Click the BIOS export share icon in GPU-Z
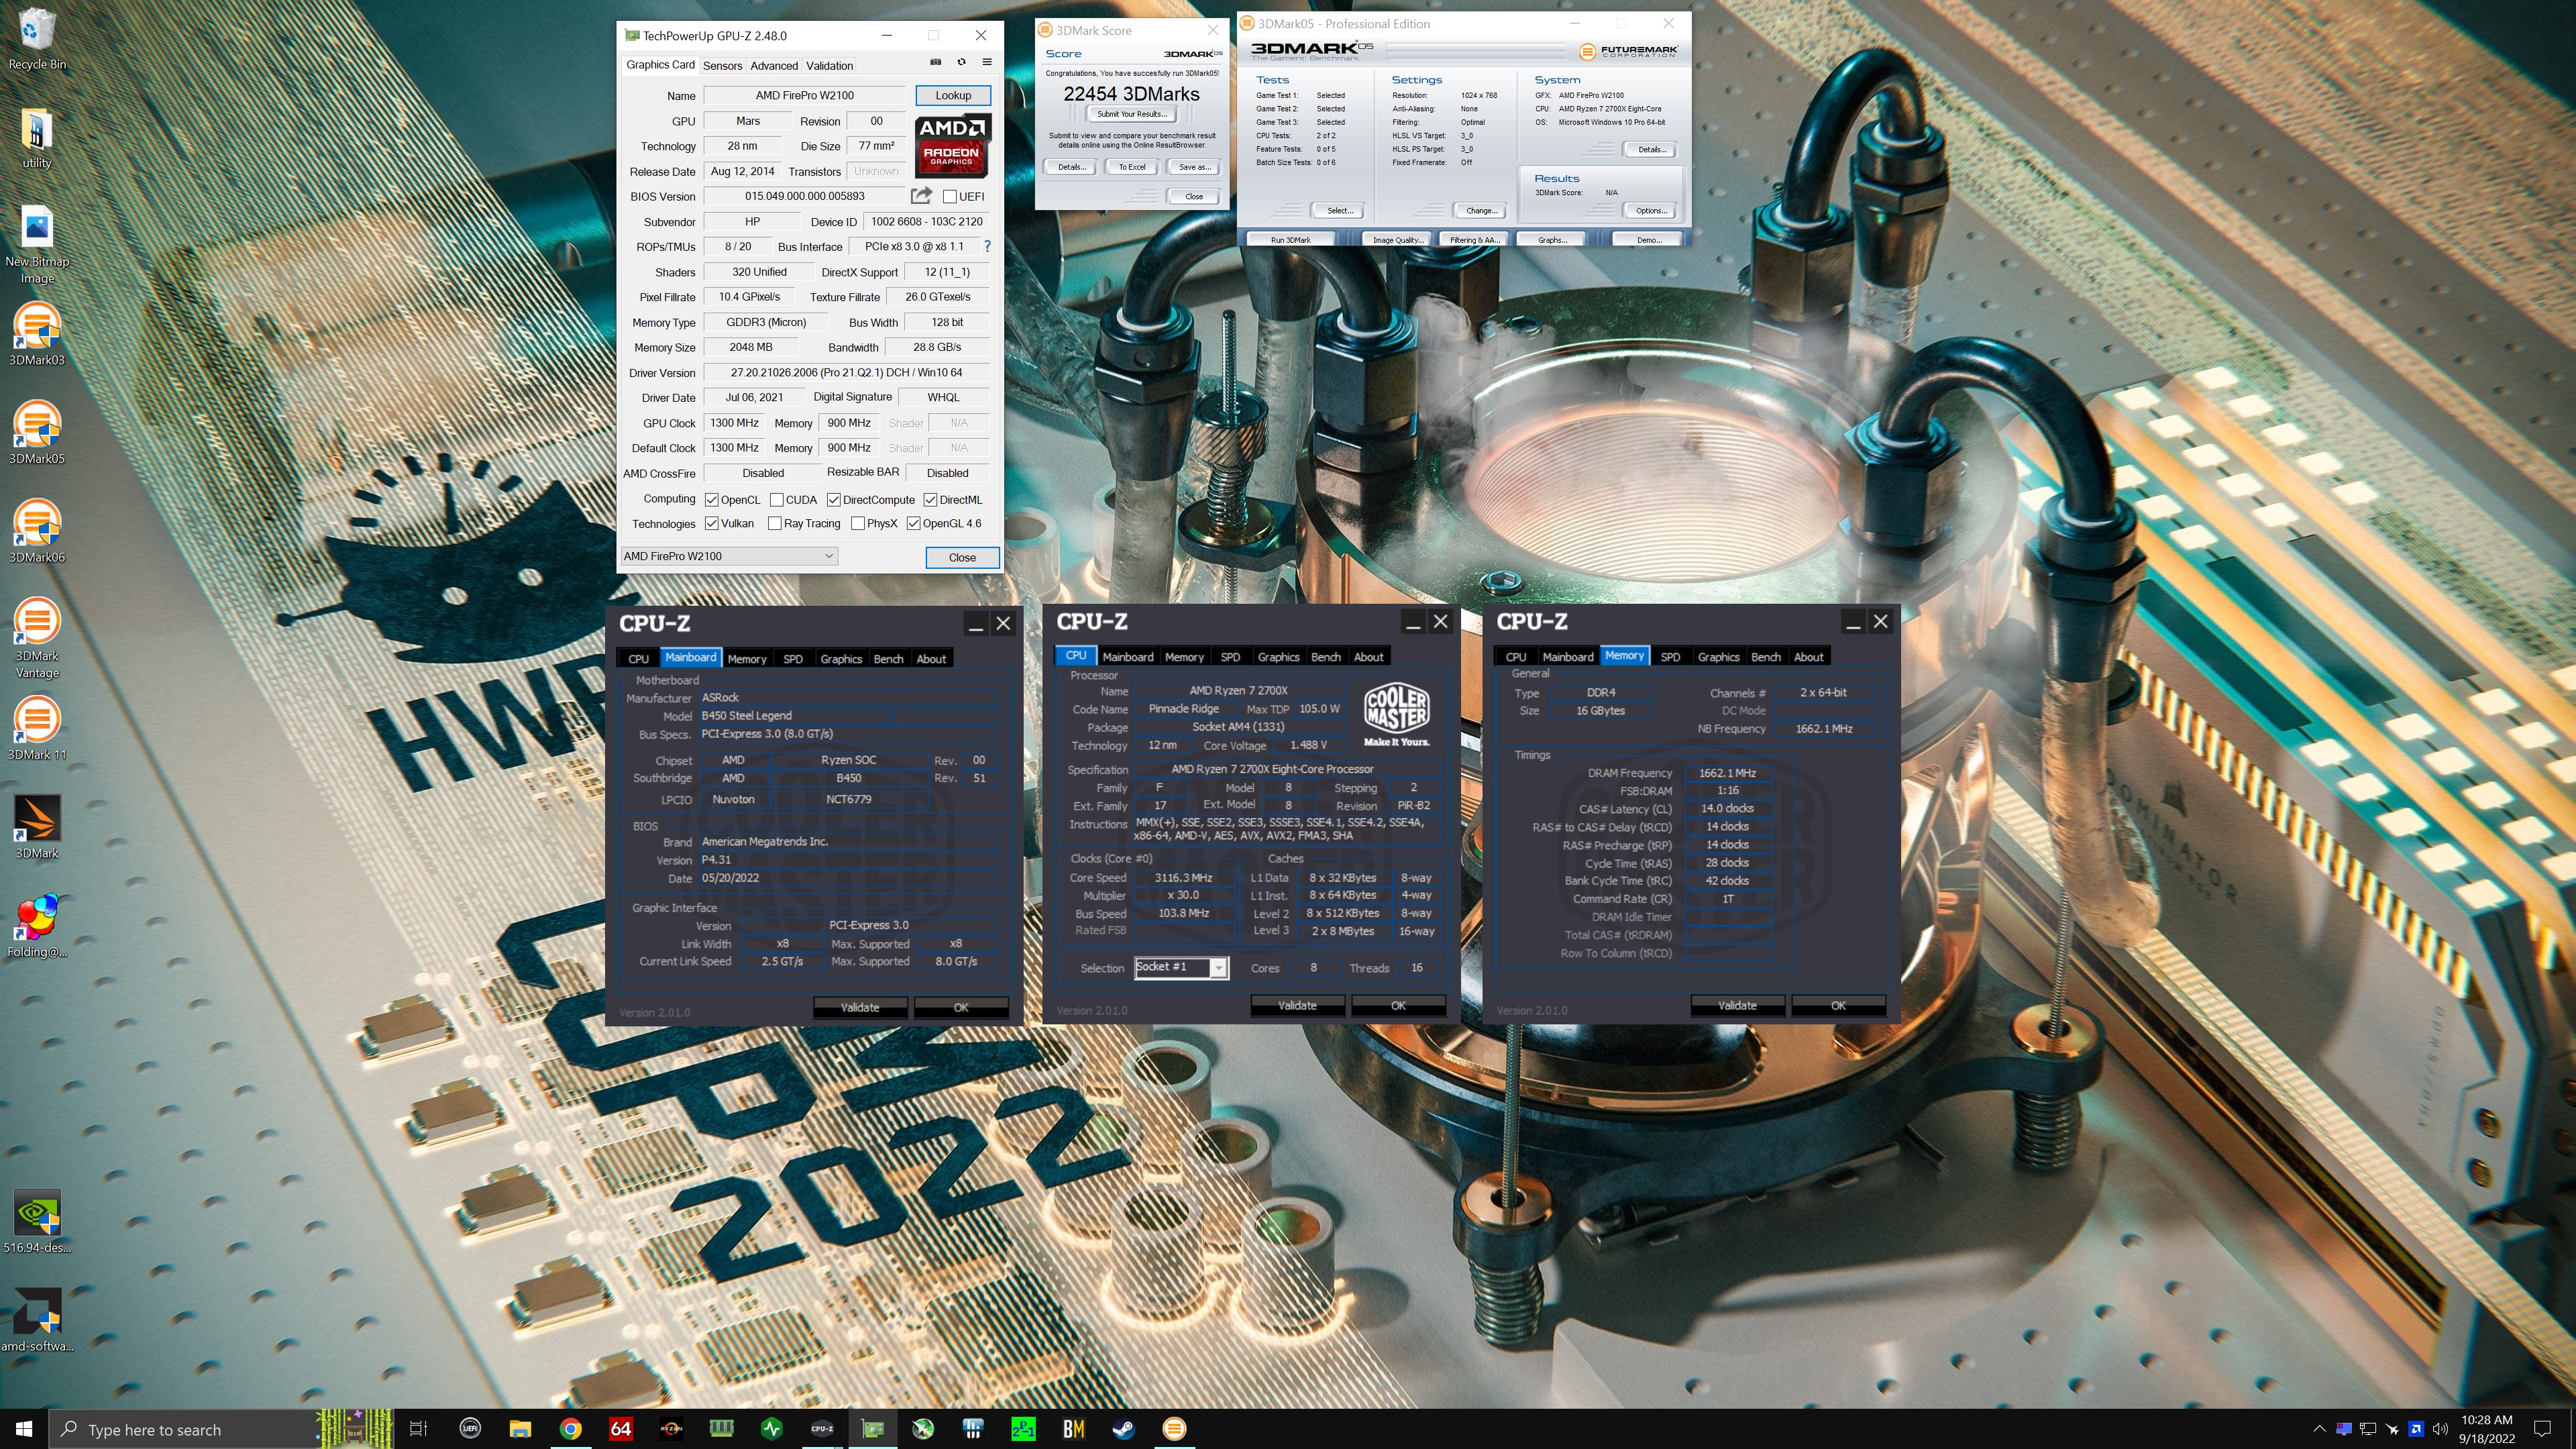Image resolution: width=2576 pixels, height=1449 pixels. tap(921, 196)
